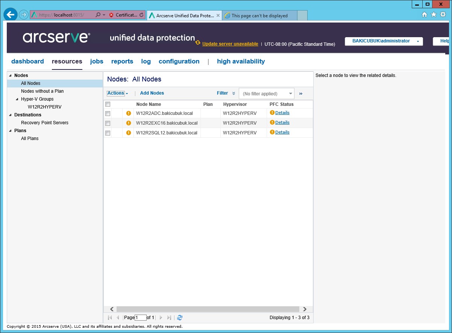Collapse the Hyper-V Groups tree branch

[x=17, y=99]
